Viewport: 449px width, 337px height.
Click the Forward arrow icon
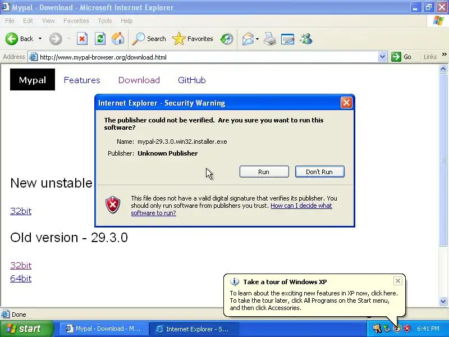click(x=56, y=39)
